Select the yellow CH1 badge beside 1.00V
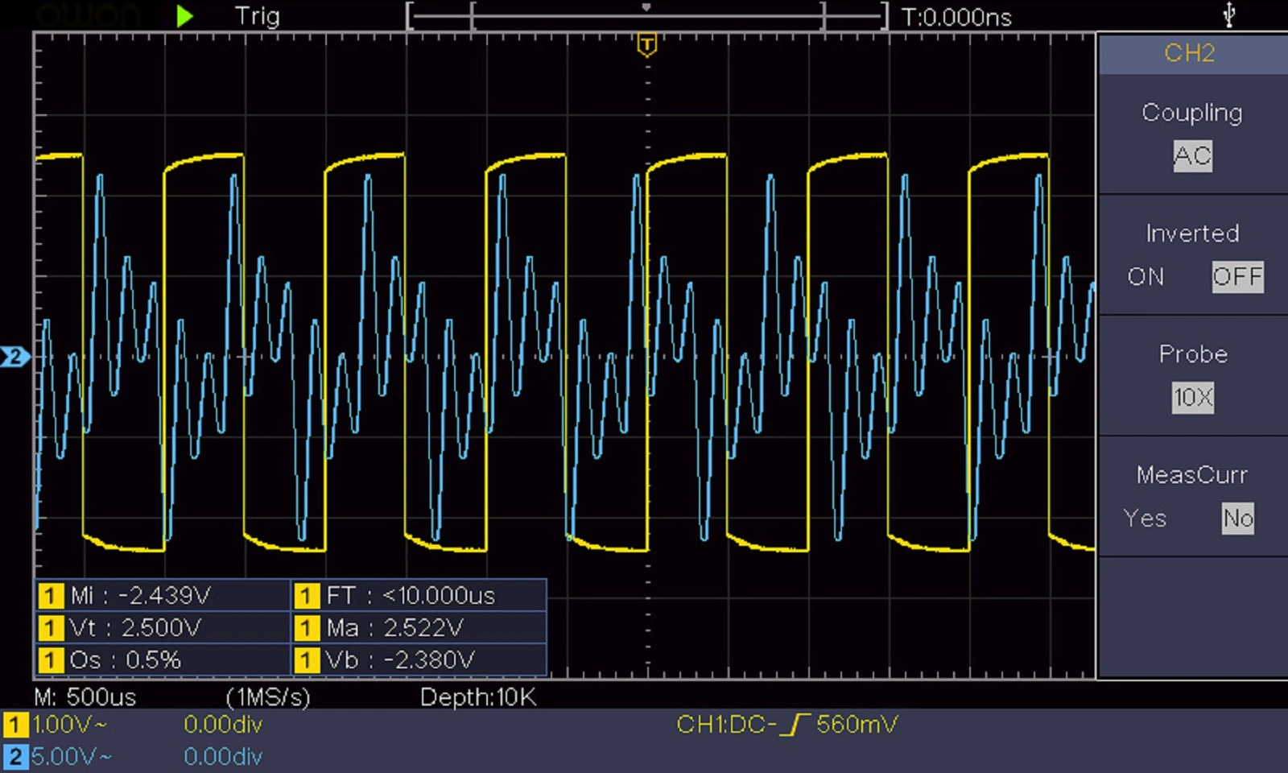Image resolution: width=1288 pixels, height=773 pixels. pyautogui.click(x=15, y=725)
